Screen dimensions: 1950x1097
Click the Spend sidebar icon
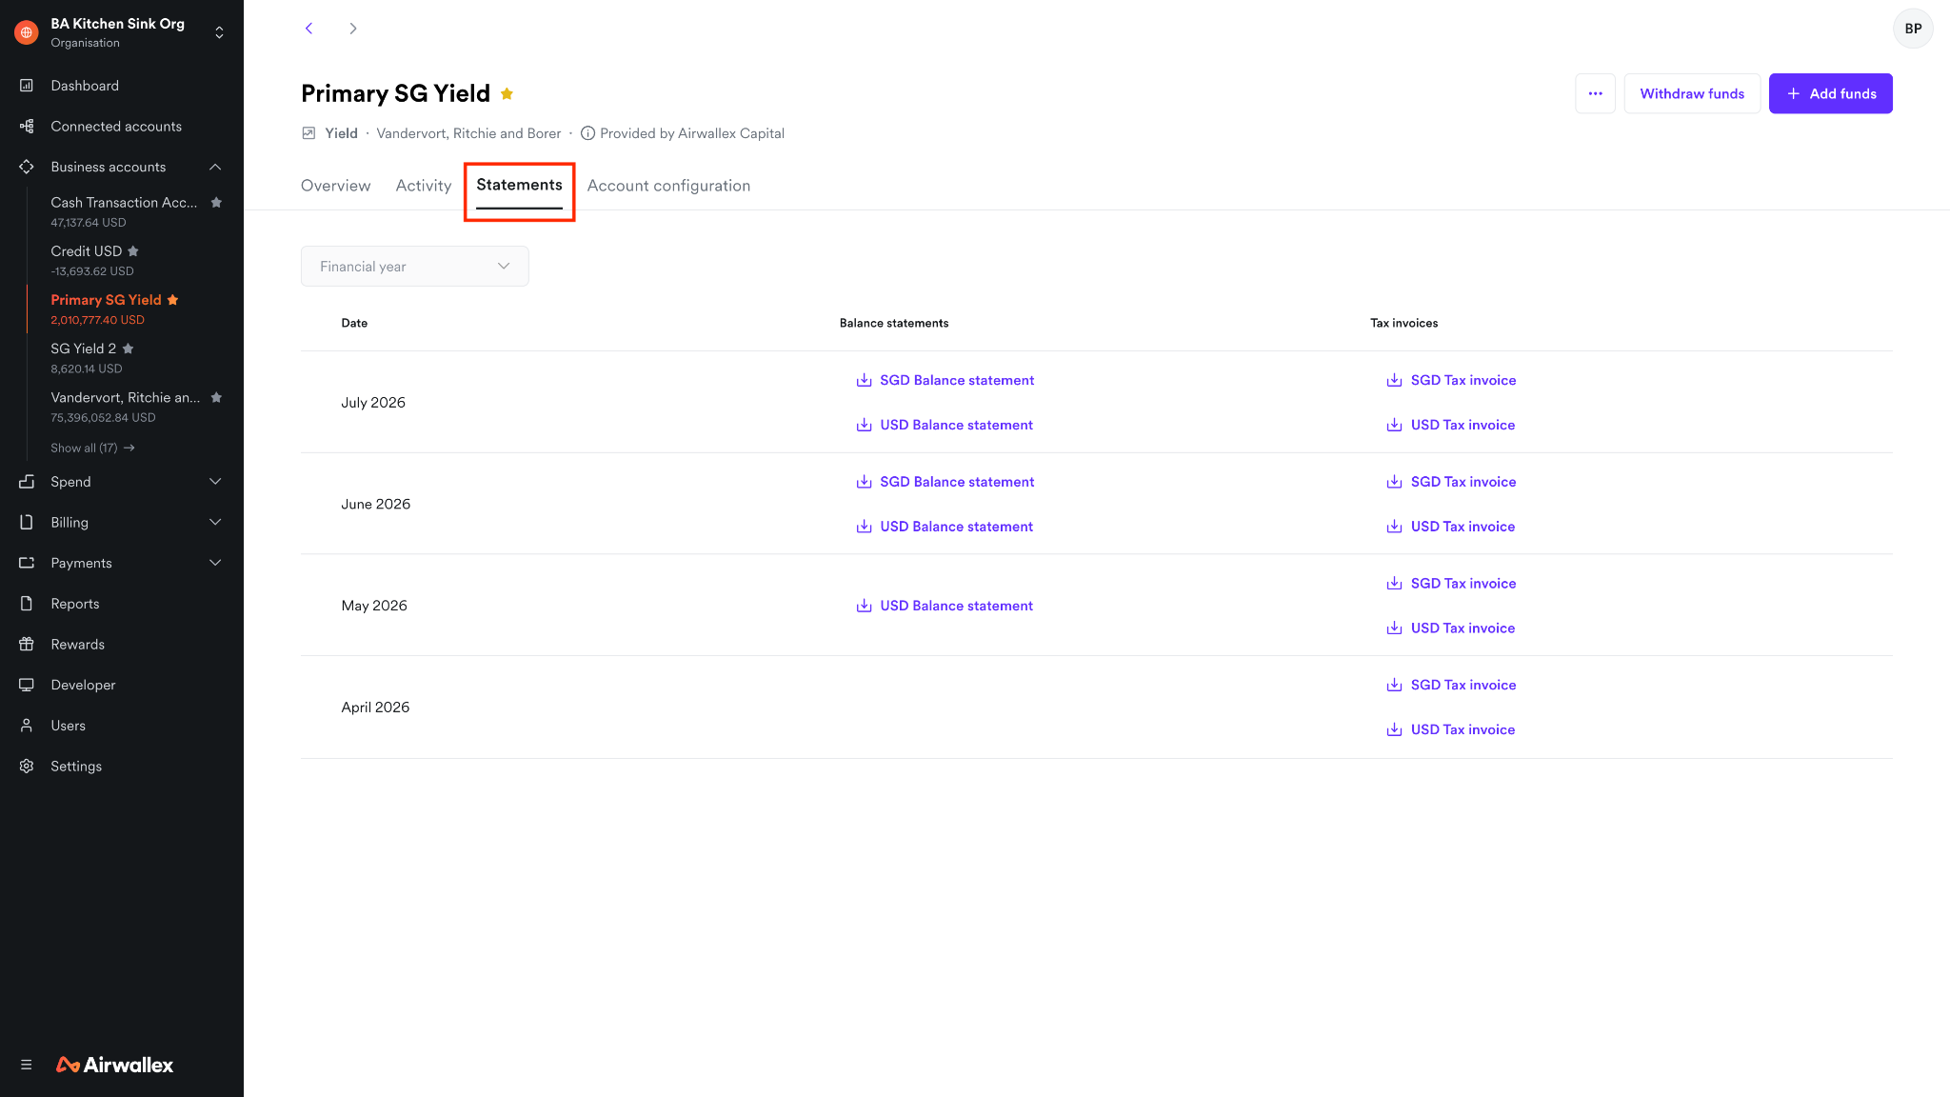27,482
